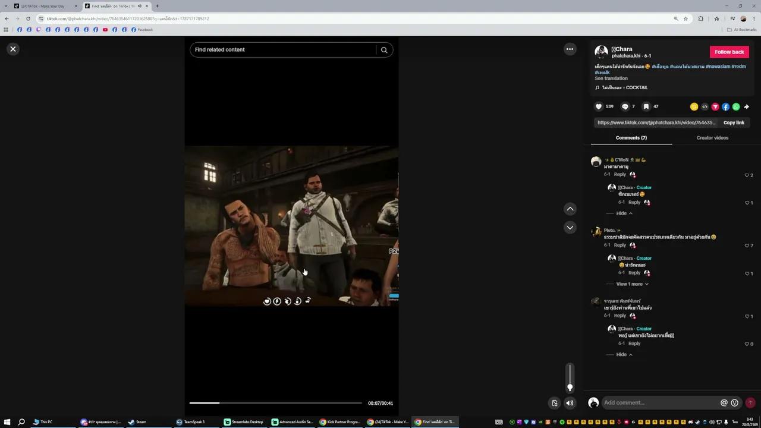Viewport: 761px width, 428px height.
Task: Like the third commenter's comment with 1 like
Action: coord(747,316)
